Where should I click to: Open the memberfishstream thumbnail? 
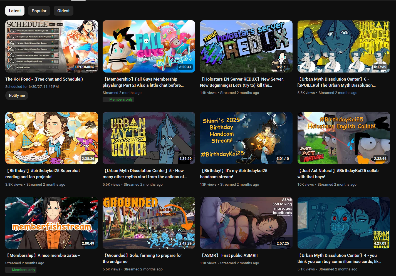51,223
